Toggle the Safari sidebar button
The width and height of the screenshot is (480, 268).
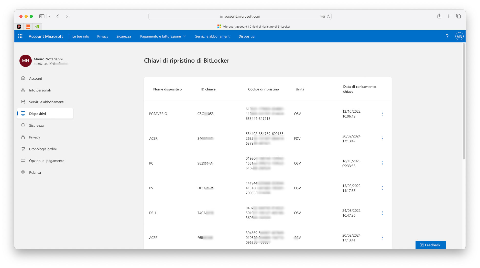(42, 16)
